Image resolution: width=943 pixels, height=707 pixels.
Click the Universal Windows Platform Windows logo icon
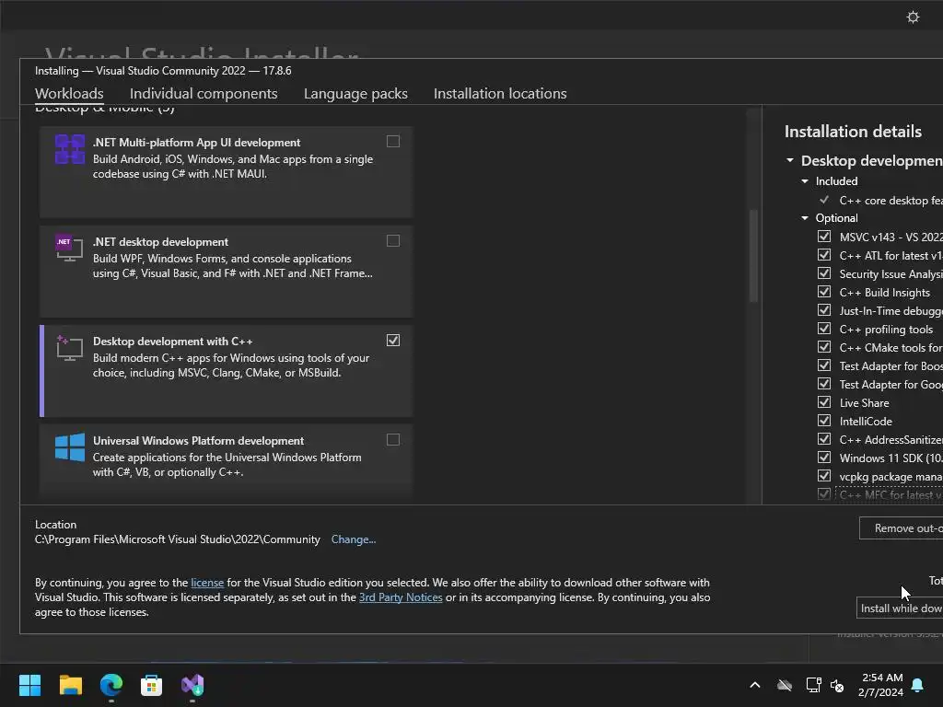(x=70, y=447)
